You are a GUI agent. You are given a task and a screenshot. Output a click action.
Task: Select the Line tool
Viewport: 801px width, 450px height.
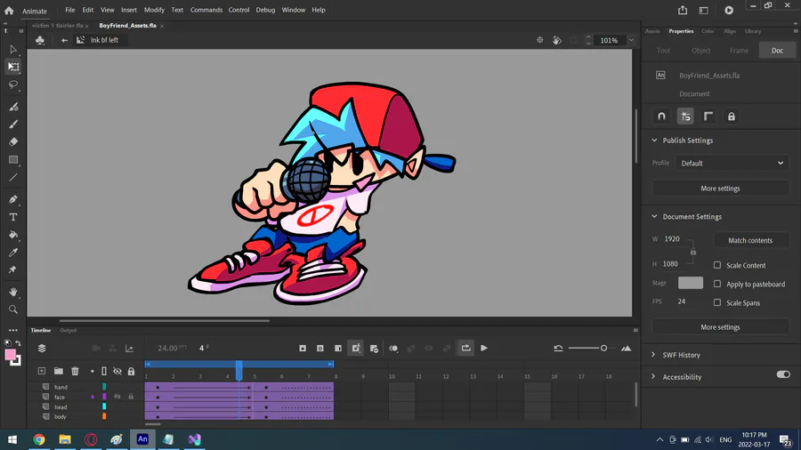(x=13, y=178)
